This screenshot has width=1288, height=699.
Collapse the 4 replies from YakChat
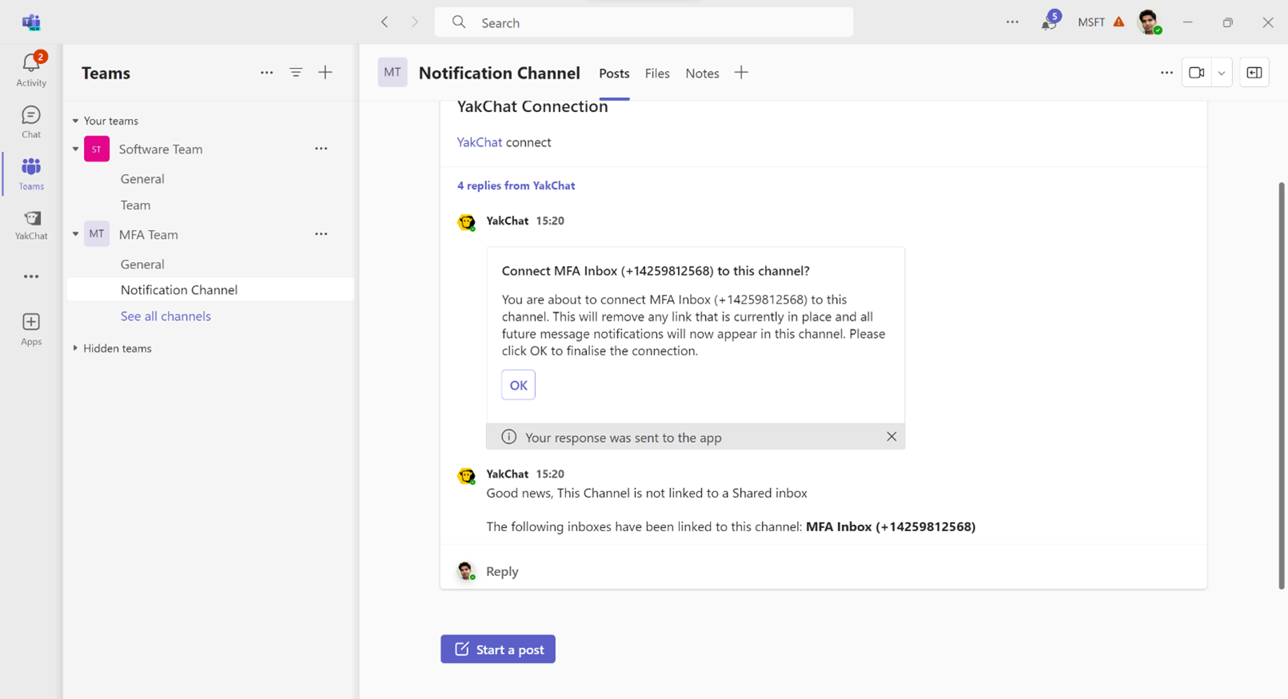click(x=516, y=185)
